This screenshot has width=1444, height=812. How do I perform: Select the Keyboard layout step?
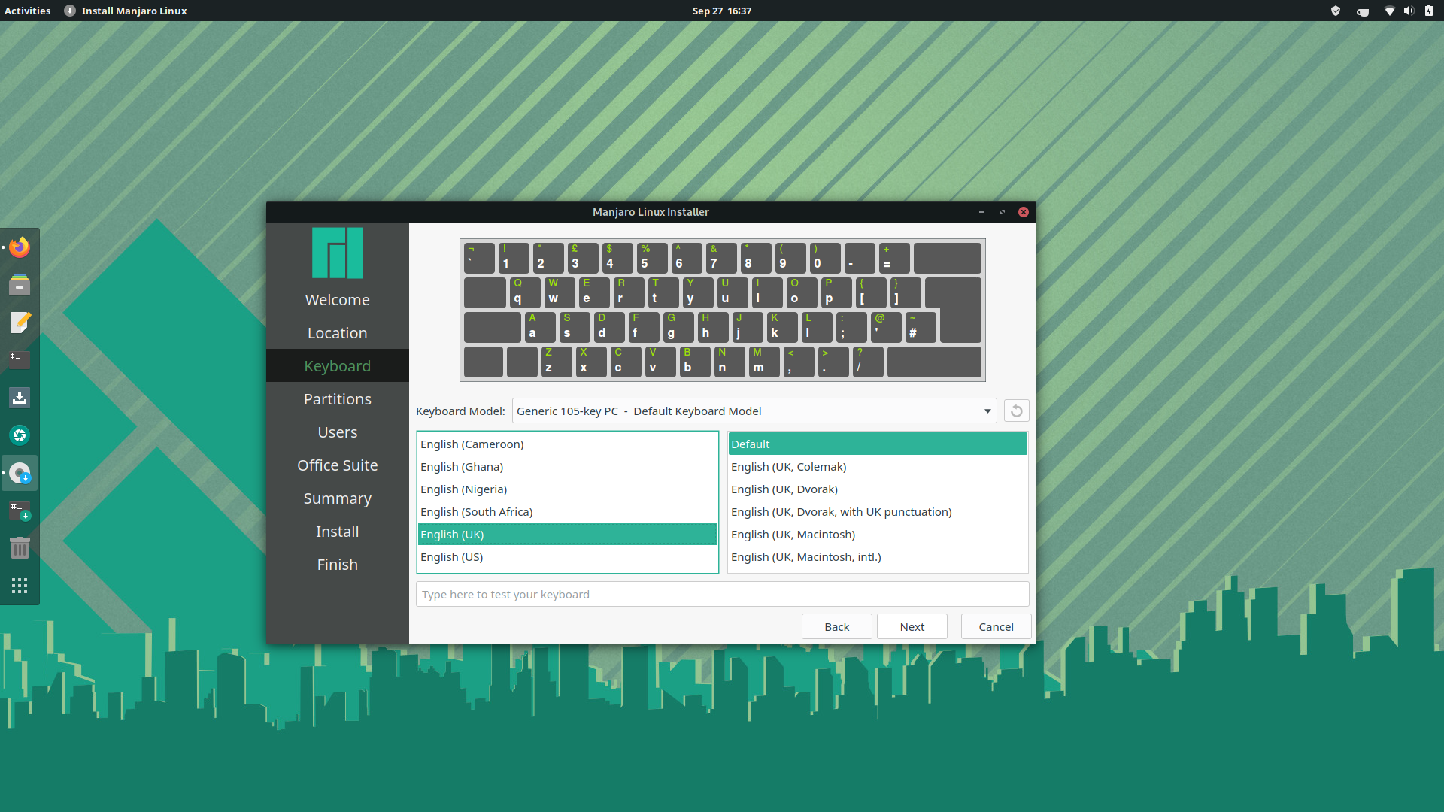pyautogui.click(x=336, y=365)
